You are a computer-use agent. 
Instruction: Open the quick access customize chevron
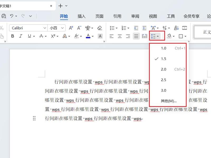point(31,16)
